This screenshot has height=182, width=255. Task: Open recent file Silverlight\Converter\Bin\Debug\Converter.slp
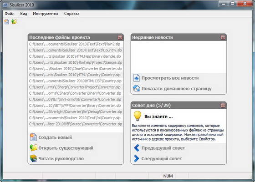click(76, 111)
